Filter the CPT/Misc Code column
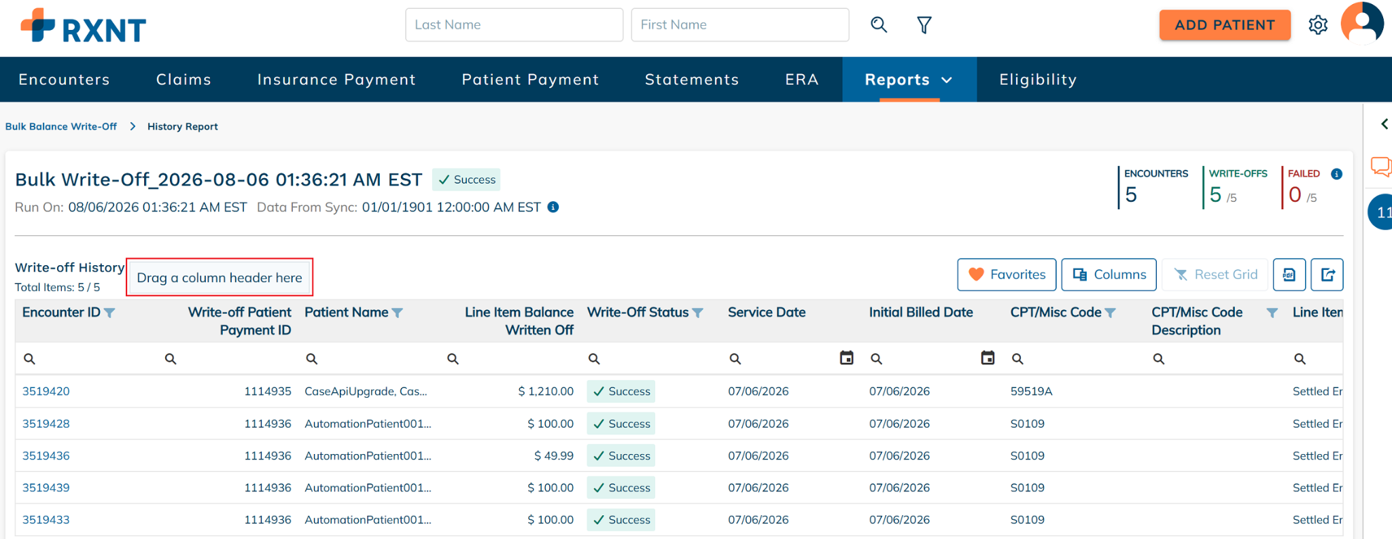Viewport: 1392px width, 539px height. [1110, 313]
